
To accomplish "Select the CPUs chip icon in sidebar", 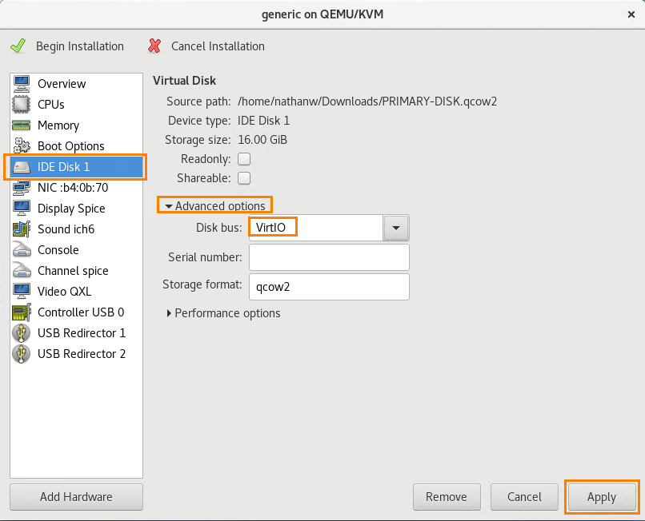I will [22, 105].
